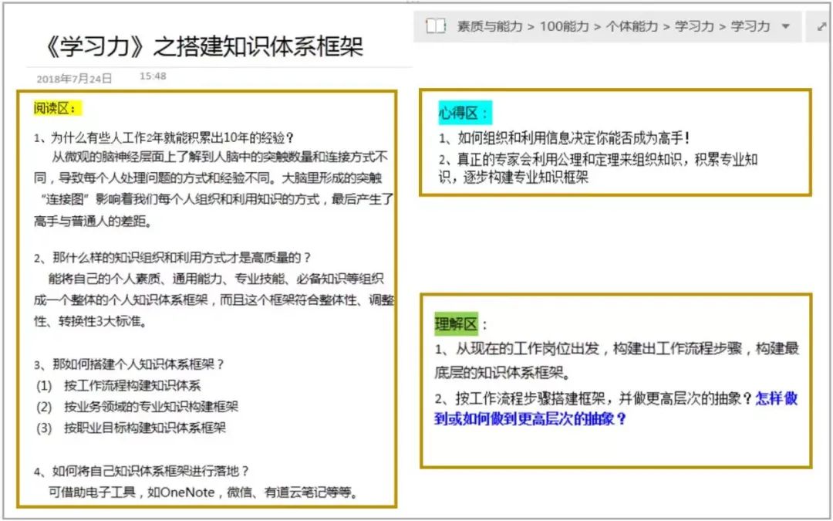The height and width of the screenshot is (521, 833).
Task: Select the yellow-highlighted 阅读区 heading
Action: [x=57, y=109]
